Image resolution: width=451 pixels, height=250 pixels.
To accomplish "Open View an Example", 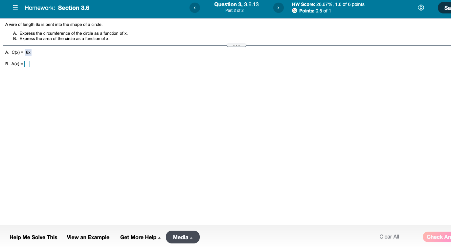I will pyautogui.click(x=88, y=237).
